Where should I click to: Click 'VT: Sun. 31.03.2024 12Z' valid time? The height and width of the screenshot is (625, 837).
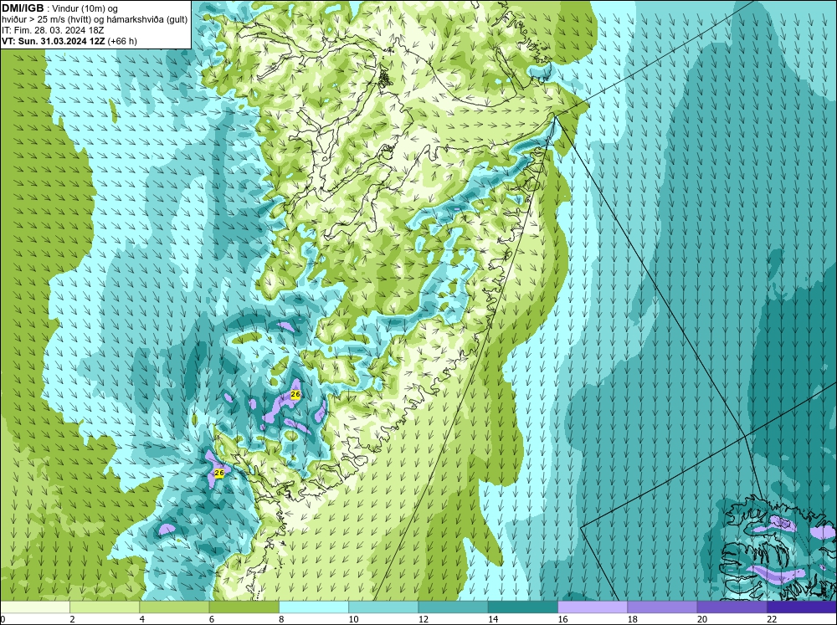coord(54,41)
